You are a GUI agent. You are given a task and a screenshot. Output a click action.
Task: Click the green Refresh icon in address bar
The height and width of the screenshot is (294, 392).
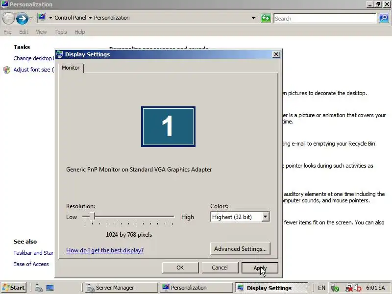click(266, 18)
